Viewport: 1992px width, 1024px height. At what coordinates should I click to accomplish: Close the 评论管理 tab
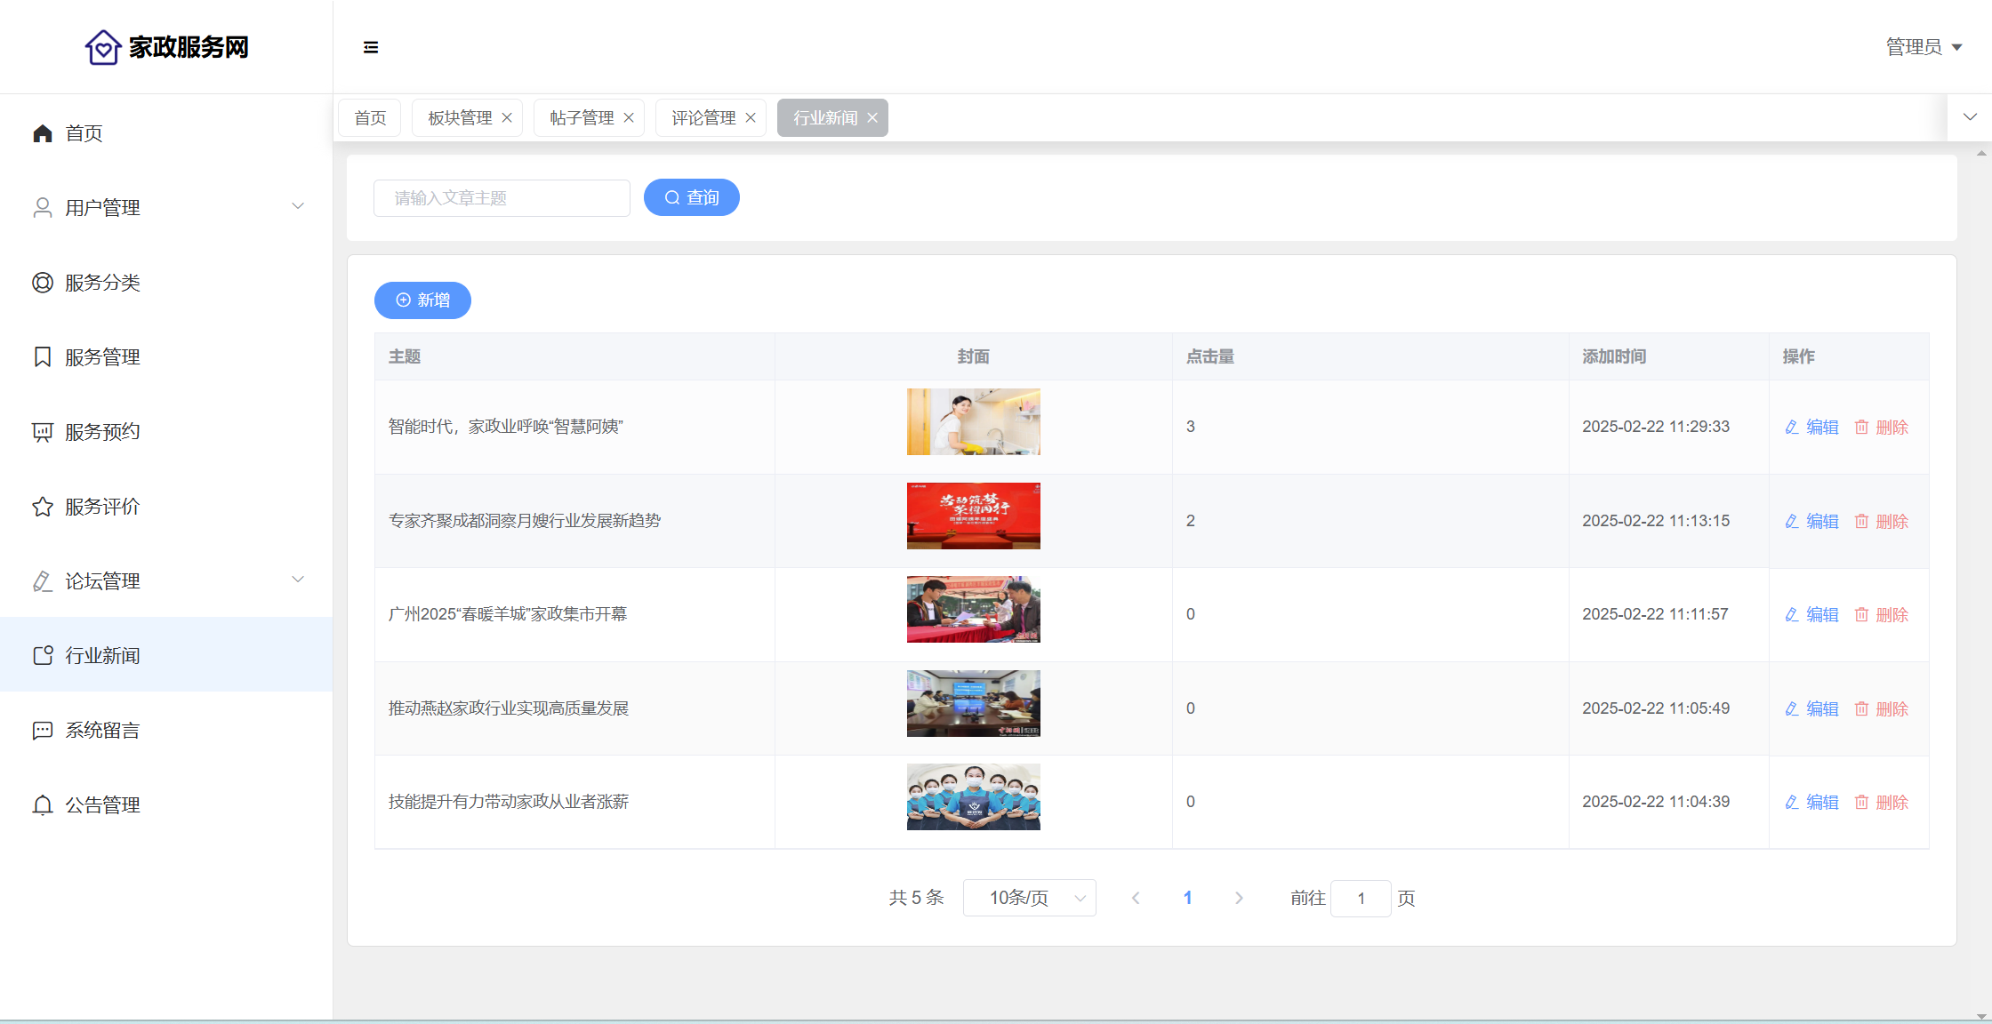(x=751, y=118)
